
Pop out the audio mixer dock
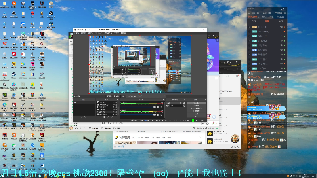tap(164, 100)
